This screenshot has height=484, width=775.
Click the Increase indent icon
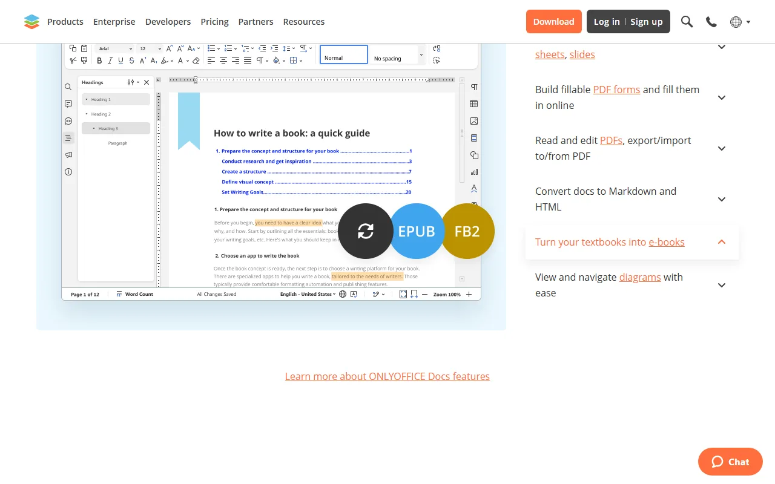pos(274,48)
